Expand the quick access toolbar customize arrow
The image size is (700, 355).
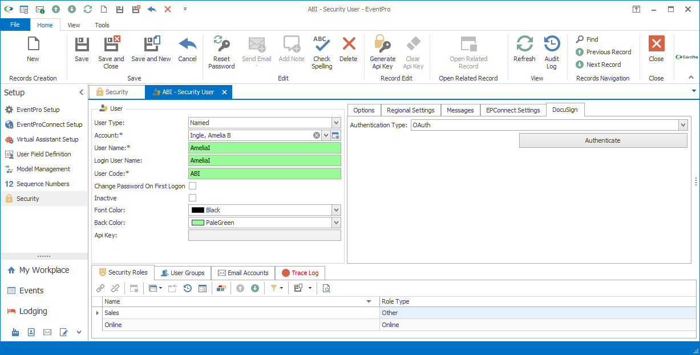point(185,9)
